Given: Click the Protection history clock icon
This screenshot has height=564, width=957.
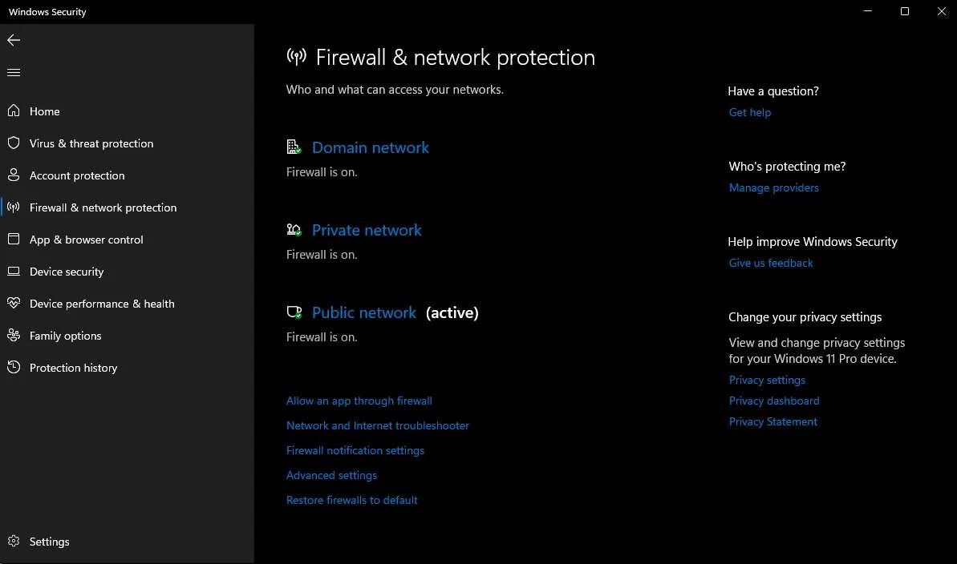Looking at the screenshot, I should click(14, 368).
